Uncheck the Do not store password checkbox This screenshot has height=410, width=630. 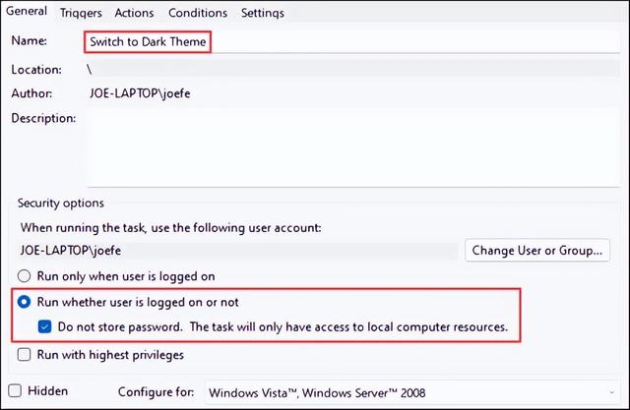click(x=45, y=326)
